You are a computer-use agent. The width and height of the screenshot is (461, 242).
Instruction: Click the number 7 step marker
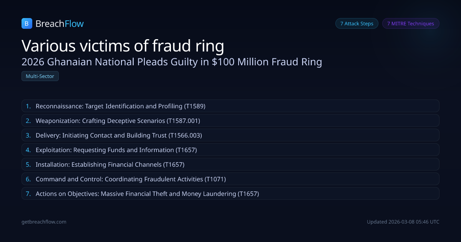(28, 194)
